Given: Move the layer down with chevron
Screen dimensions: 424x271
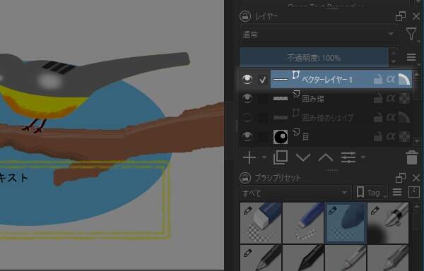Looking at the screenshot, I should click(x=303, y=157).
